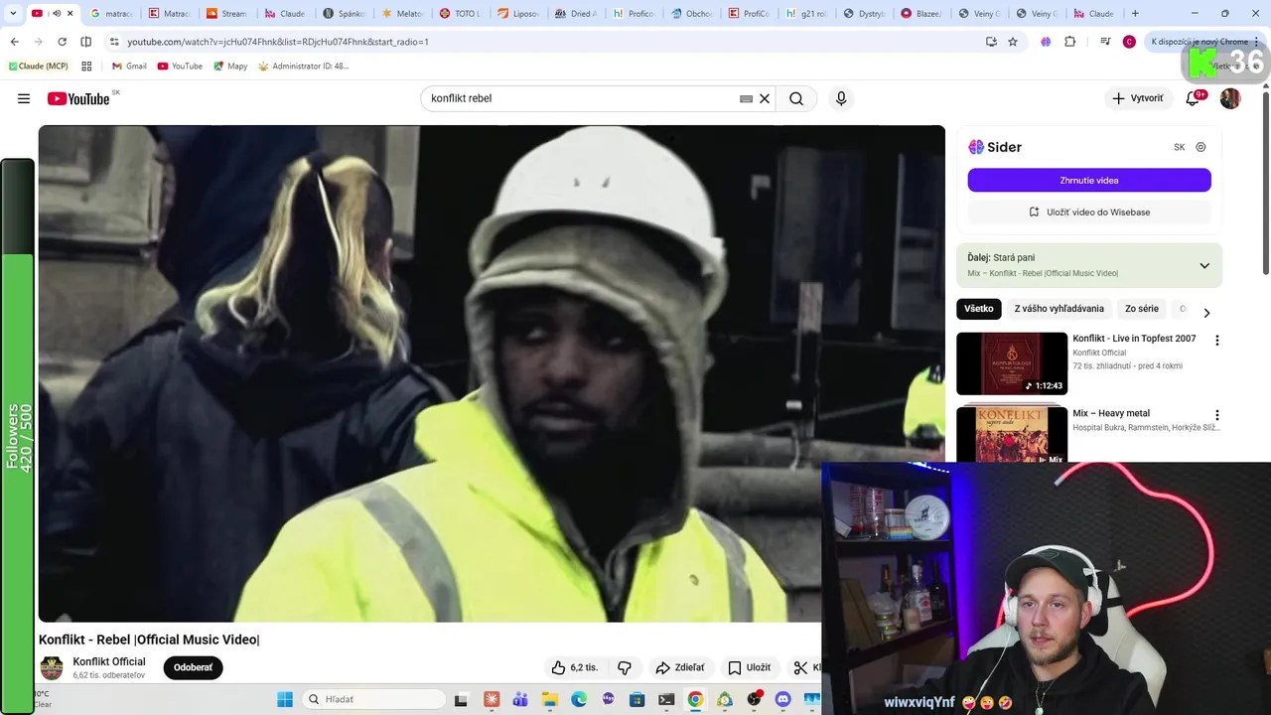Viewport: 1271px width, 715px height.
Task: Select the Z vášho vyhľadávania chip
Action: pos(1059,309)
